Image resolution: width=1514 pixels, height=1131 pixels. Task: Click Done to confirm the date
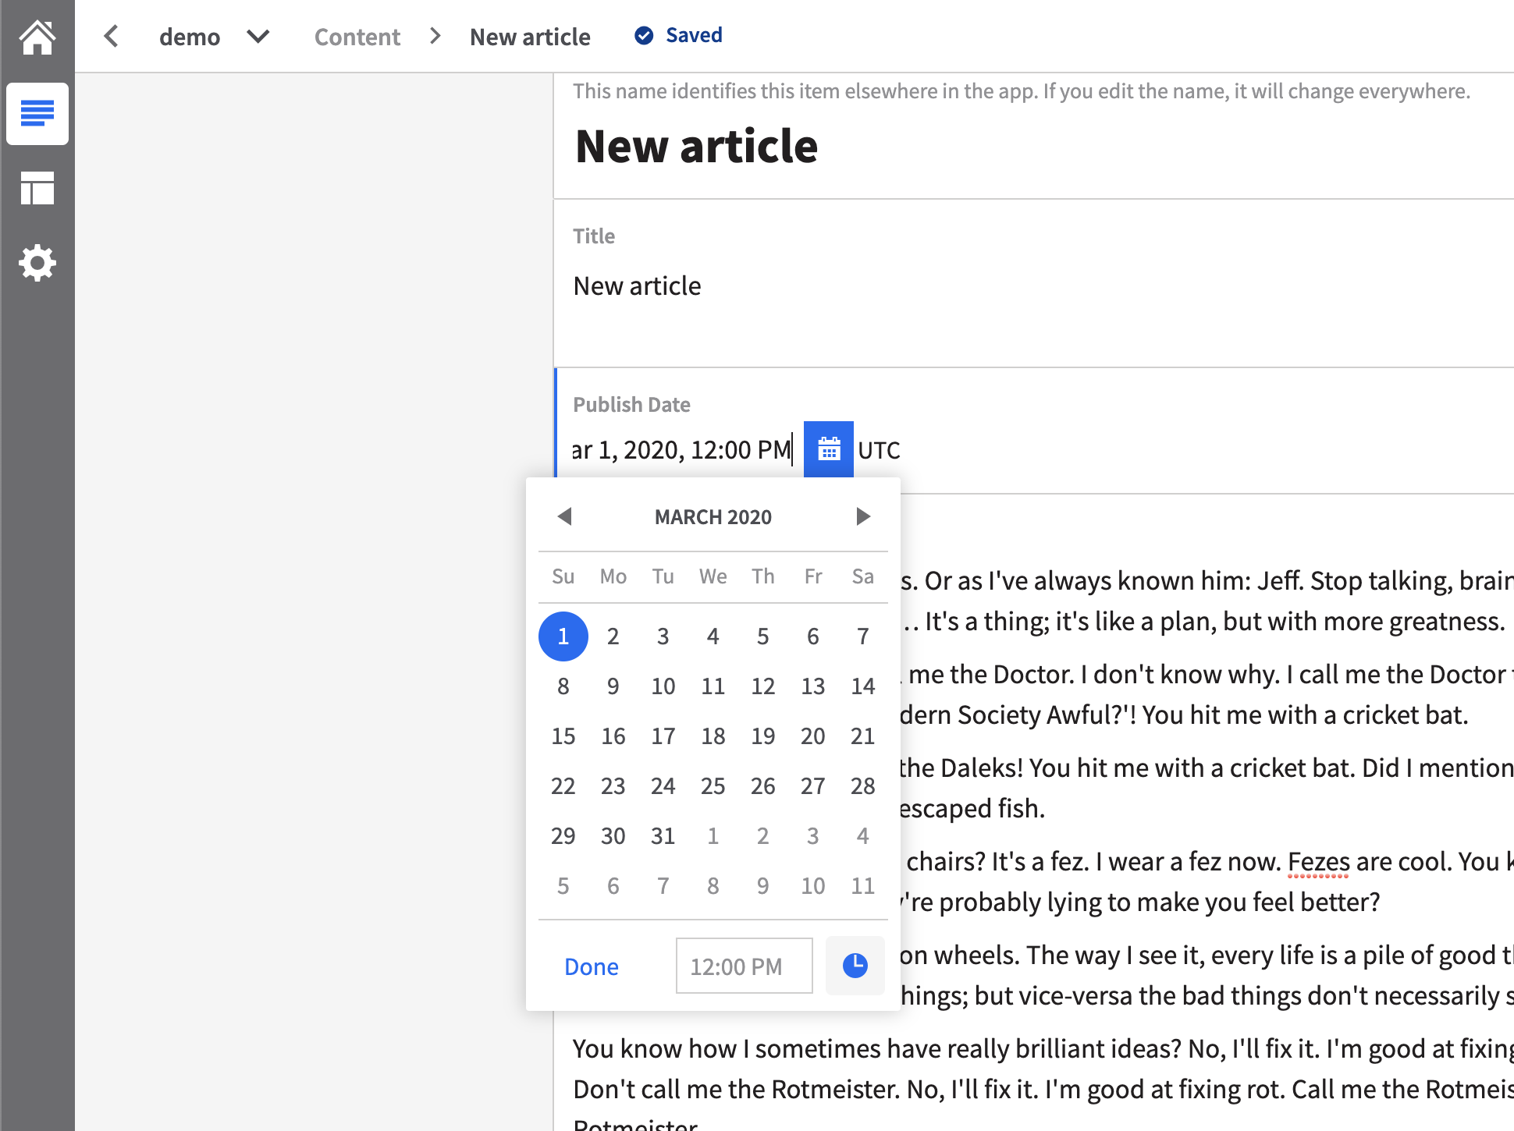pos(591,966)
